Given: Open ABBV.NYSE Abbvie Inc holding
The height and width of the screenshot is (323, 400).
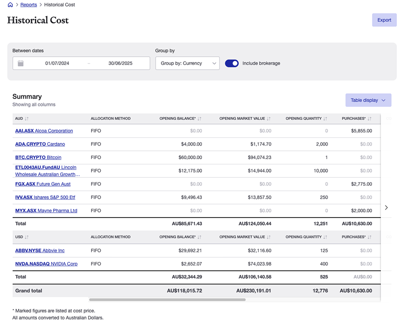Looking at the screenshot, I should click(x=40, y=251).
